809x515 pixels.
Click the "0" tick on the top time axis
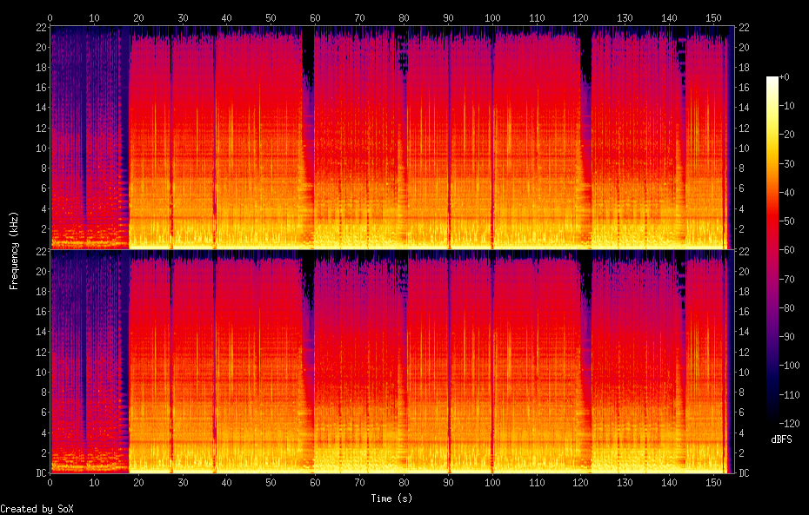pyautogui.click(x=50, y=17)
